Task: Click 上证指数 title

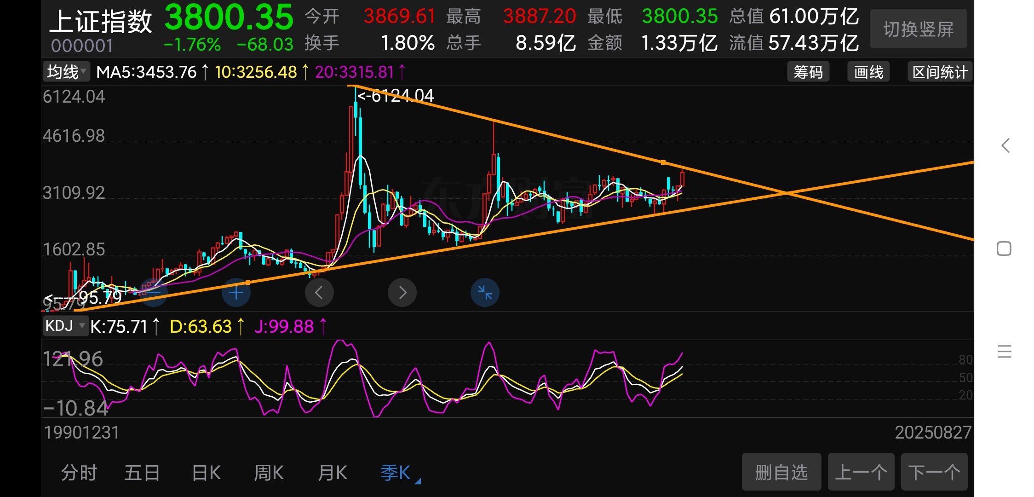Action: 100,21
